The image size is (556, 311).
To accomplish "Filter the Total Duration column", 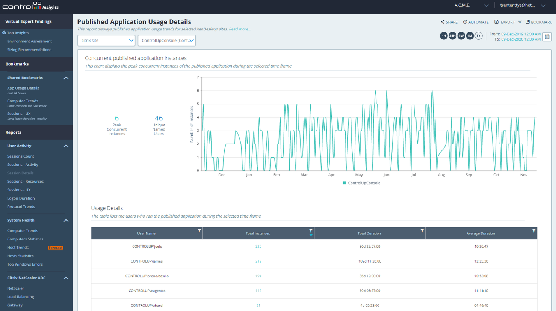I will coord(422,231).
